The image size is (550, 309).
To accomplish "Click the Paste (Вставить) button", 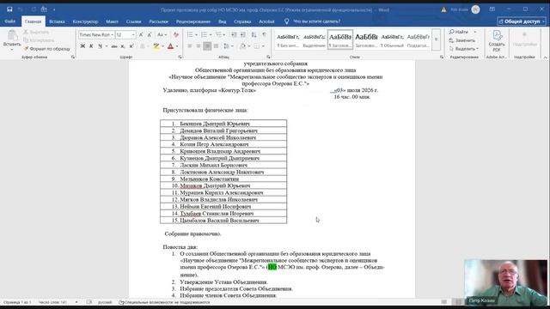I will [x=12, y=39].
